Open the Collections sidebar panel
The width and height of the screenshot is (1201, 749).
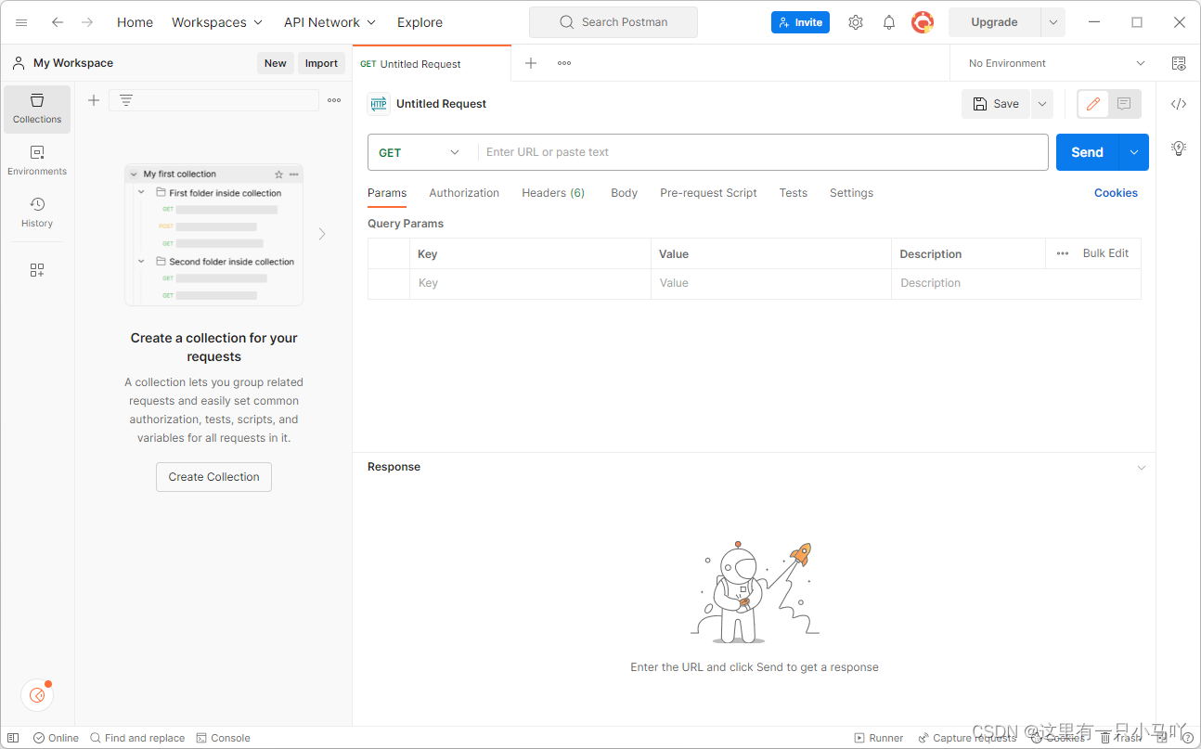coord(37,109)
